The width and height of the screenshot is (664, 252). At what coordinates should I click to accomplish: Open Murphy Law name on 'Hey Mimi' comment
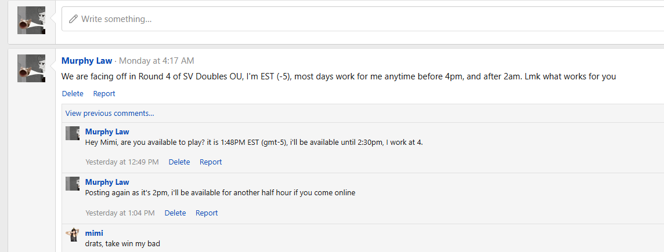pyautogui.click(x=107, y=132)
